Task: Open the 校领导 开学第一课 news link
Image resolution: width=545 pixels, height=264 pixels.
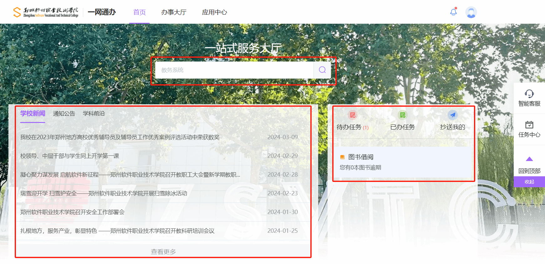Action: point(70,156)
